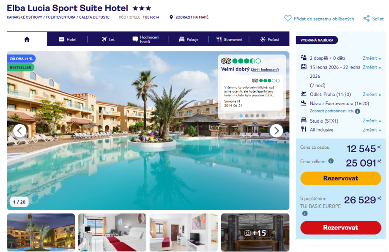Click info icon next to Cena celkem

(331, 161)
